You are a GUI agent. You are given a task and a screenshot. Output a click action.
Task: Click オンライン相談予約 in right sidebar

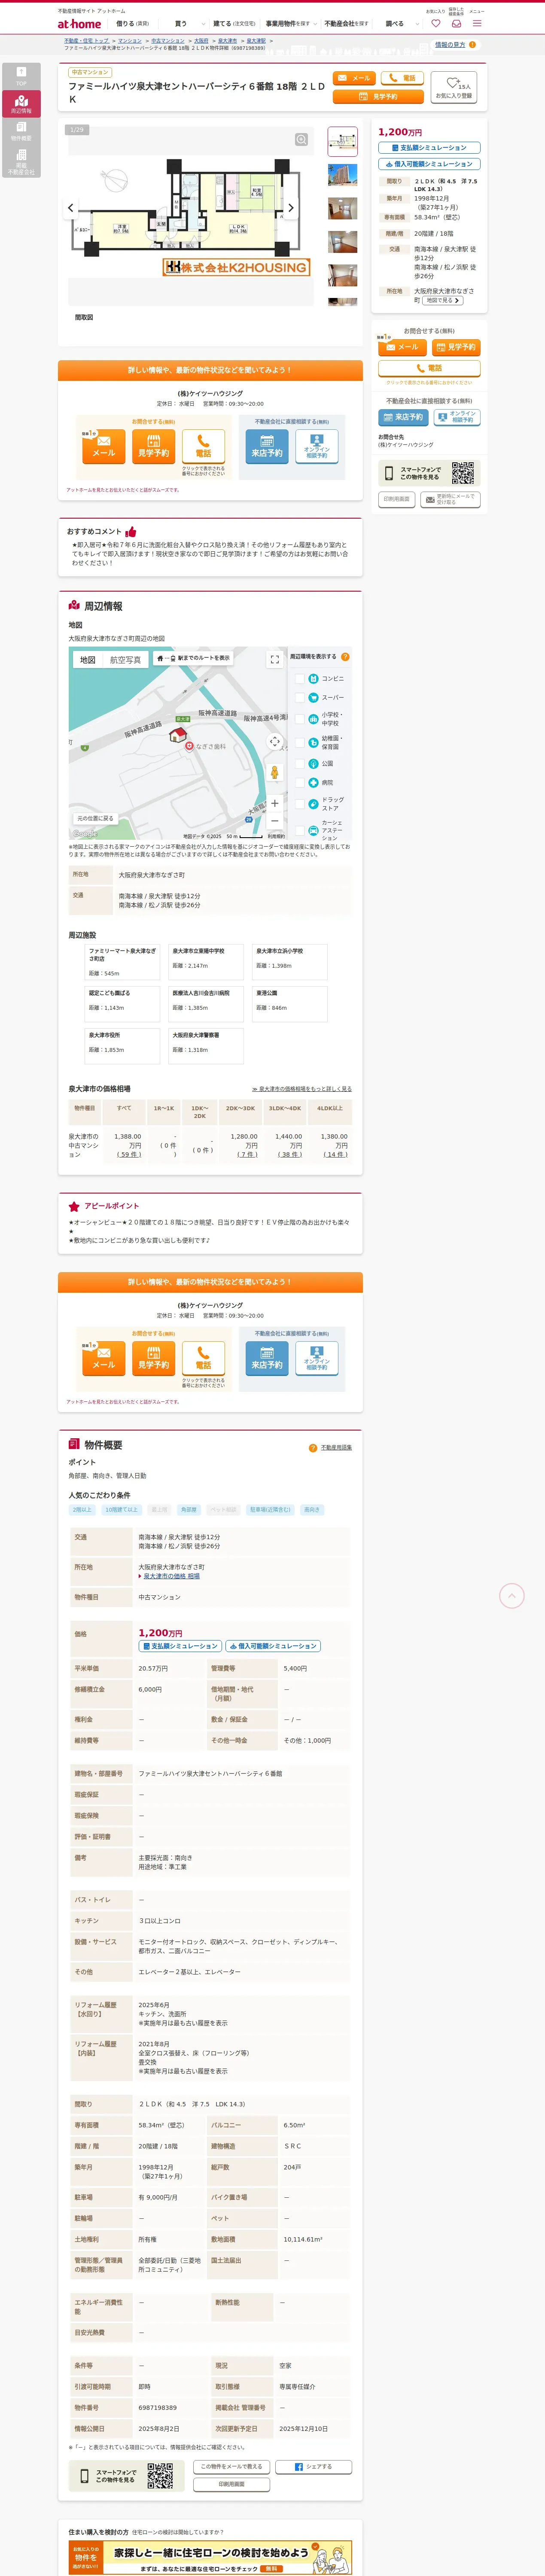pyautogui.click(x=457, y=417)
